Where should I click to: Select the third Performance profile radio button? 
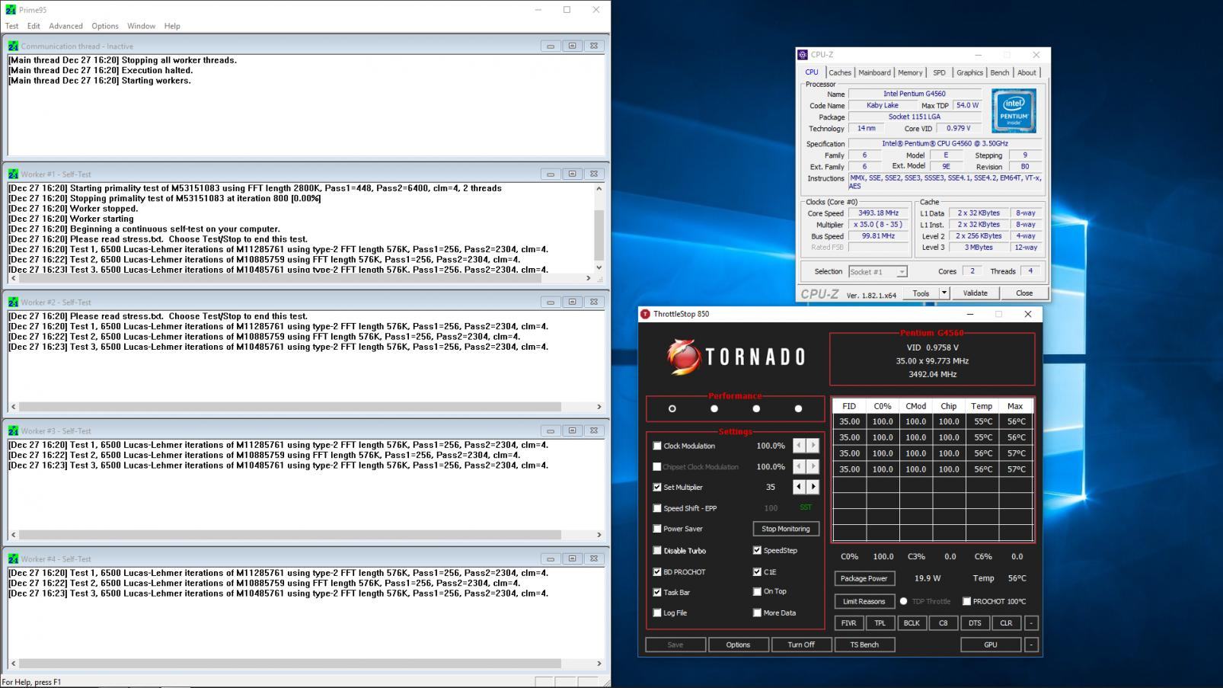tap(756, 408)
